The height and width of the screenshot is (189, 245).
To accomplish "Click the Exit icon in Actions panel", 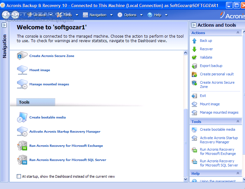I will [194, 96].
